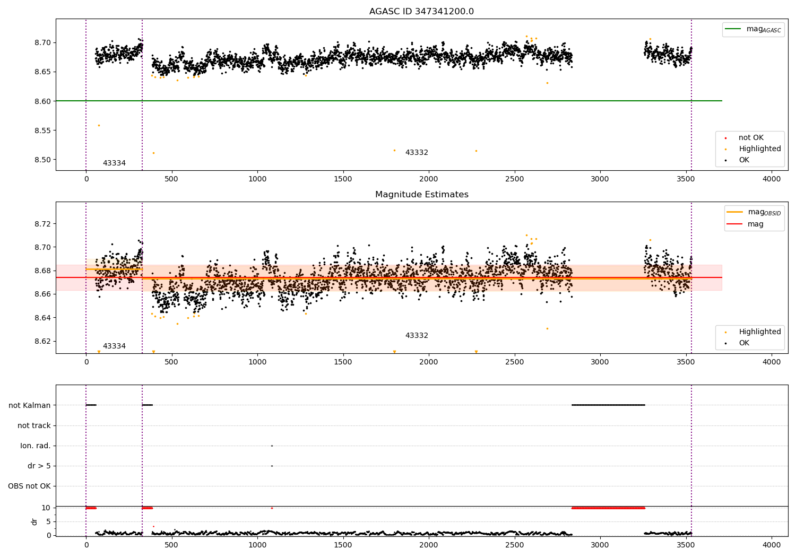
Task: Click the 8.64 y-axis tick of middle plot
Action: click(42, 318)
